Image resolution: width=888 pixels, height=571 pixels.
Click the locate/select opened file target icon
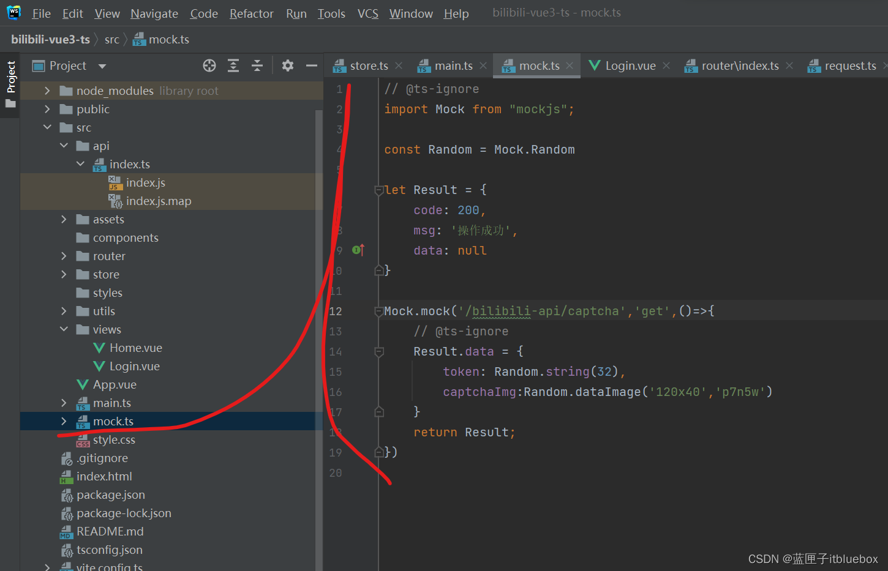coord(209,65)
